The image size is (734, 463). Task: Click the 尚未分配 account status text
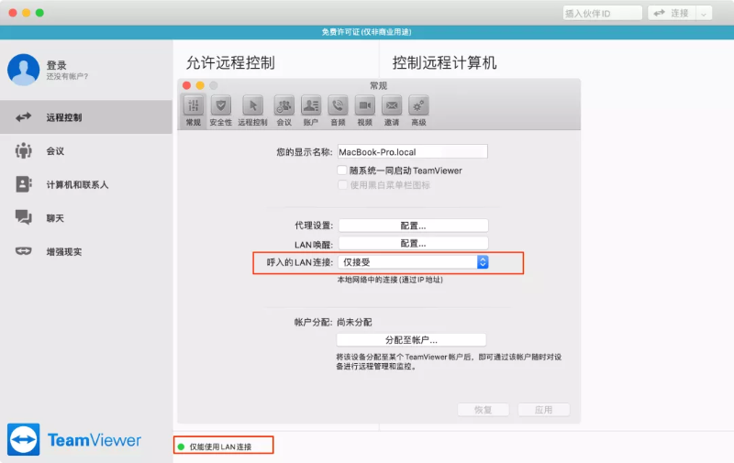pos(354,322)
